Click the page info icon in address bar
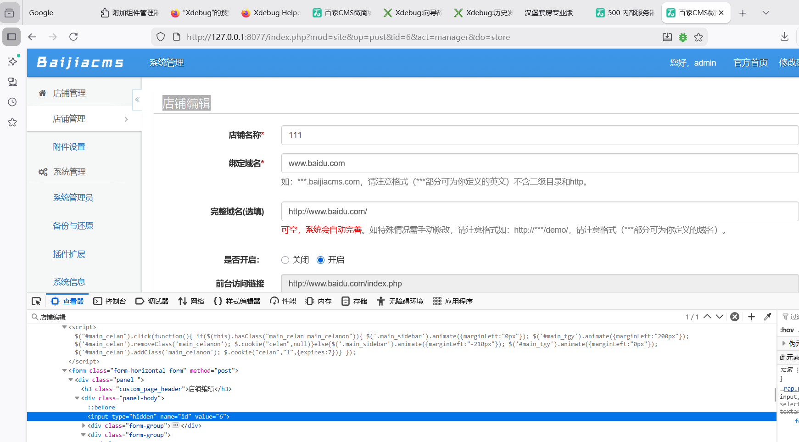The width and height of the screenshot is (799, 442). click(x=177, y=37)
